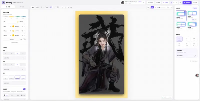Open the AI style button

(165, 2)
